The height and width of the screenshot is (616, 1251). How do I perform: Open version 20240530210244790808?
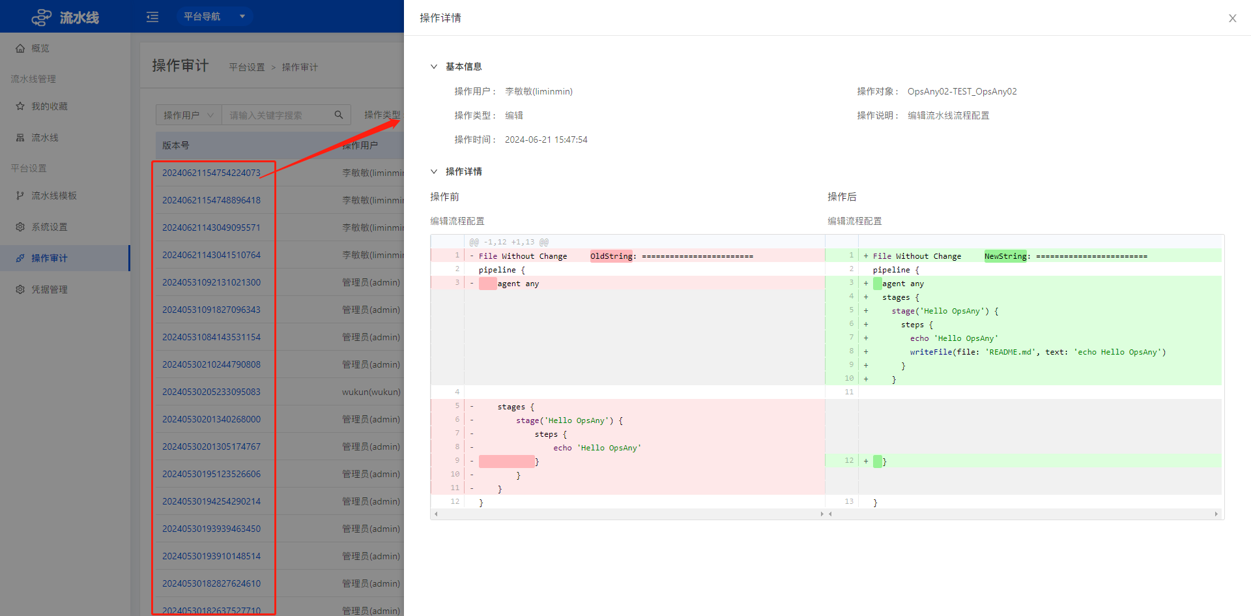pos(211,364)
